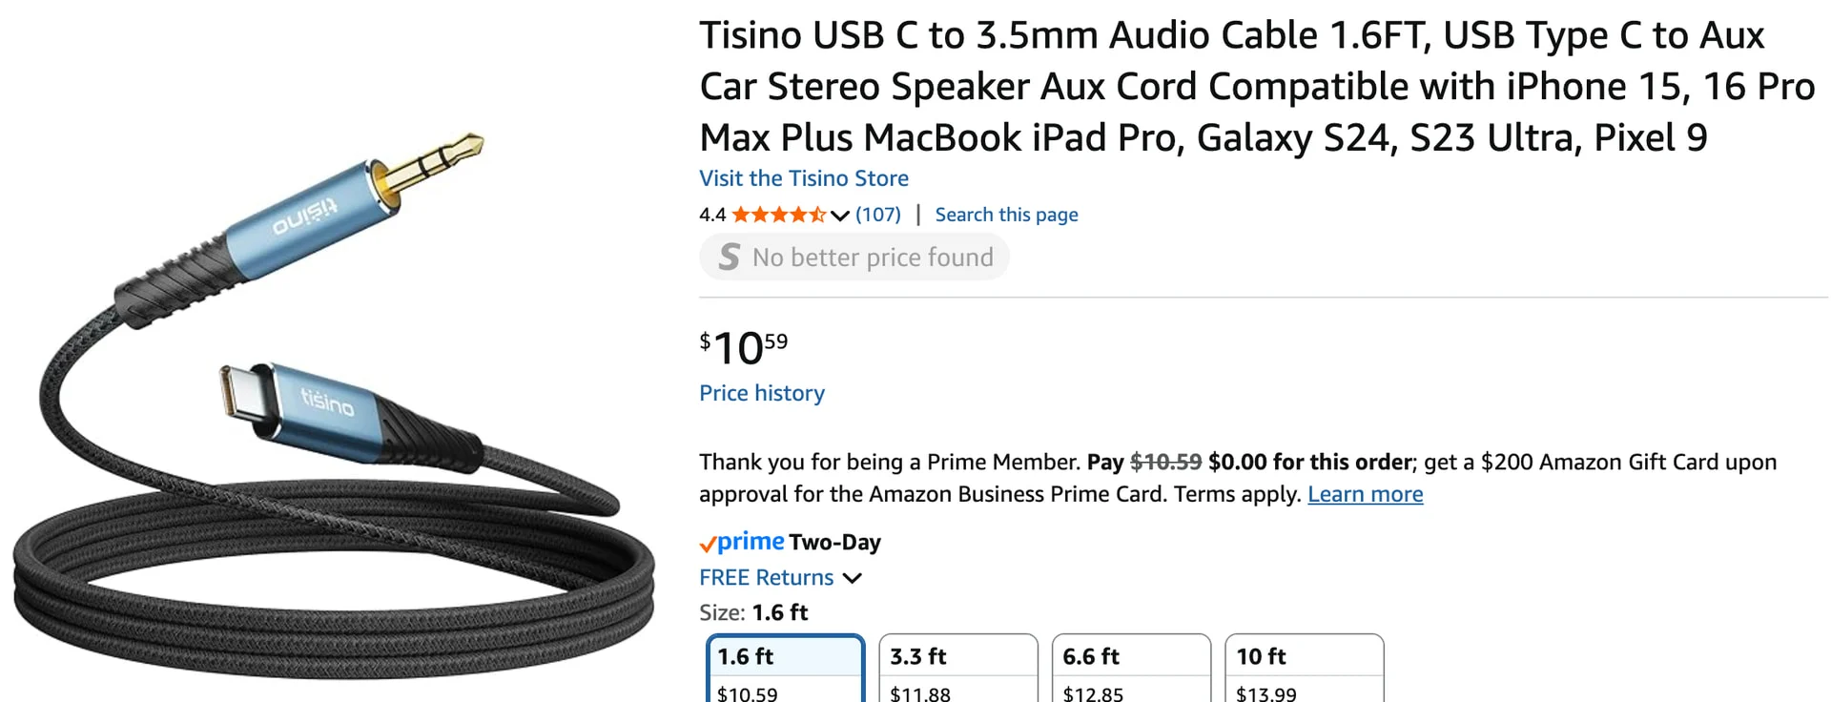Visit the Tisino Store link
This screenshot has height=702, width=1831.
(804, 178)
